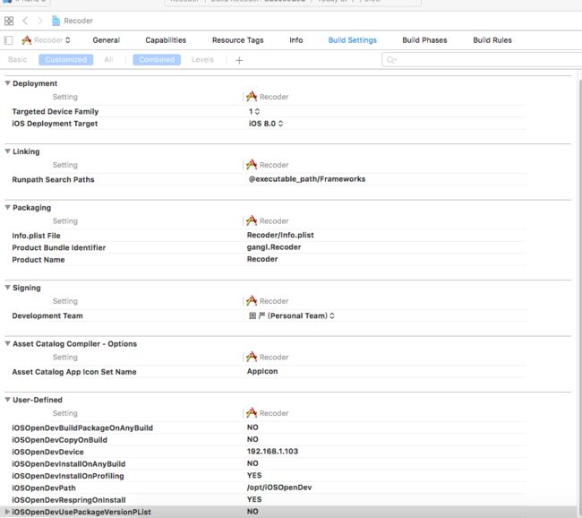Click the /opt/iOSOpenDev path value
Image resolution: width=582 pixels, height=518 pixels.
pos(279,488)
